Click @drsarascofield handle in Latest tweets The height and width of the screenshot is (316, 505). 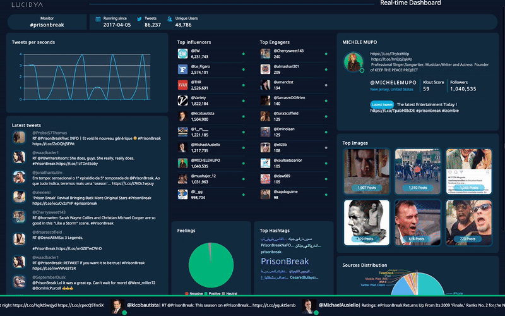(47, 232)
